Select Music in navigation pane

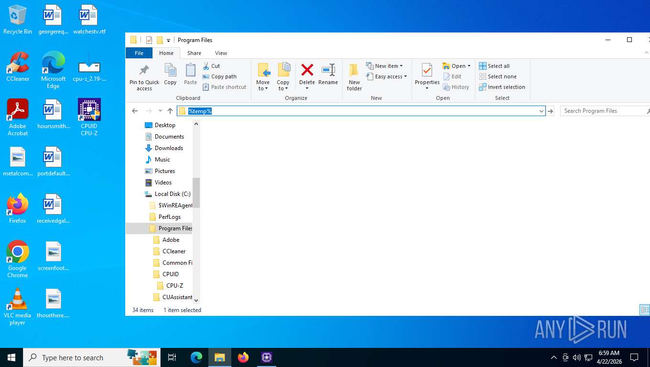(x=162, y=160)
